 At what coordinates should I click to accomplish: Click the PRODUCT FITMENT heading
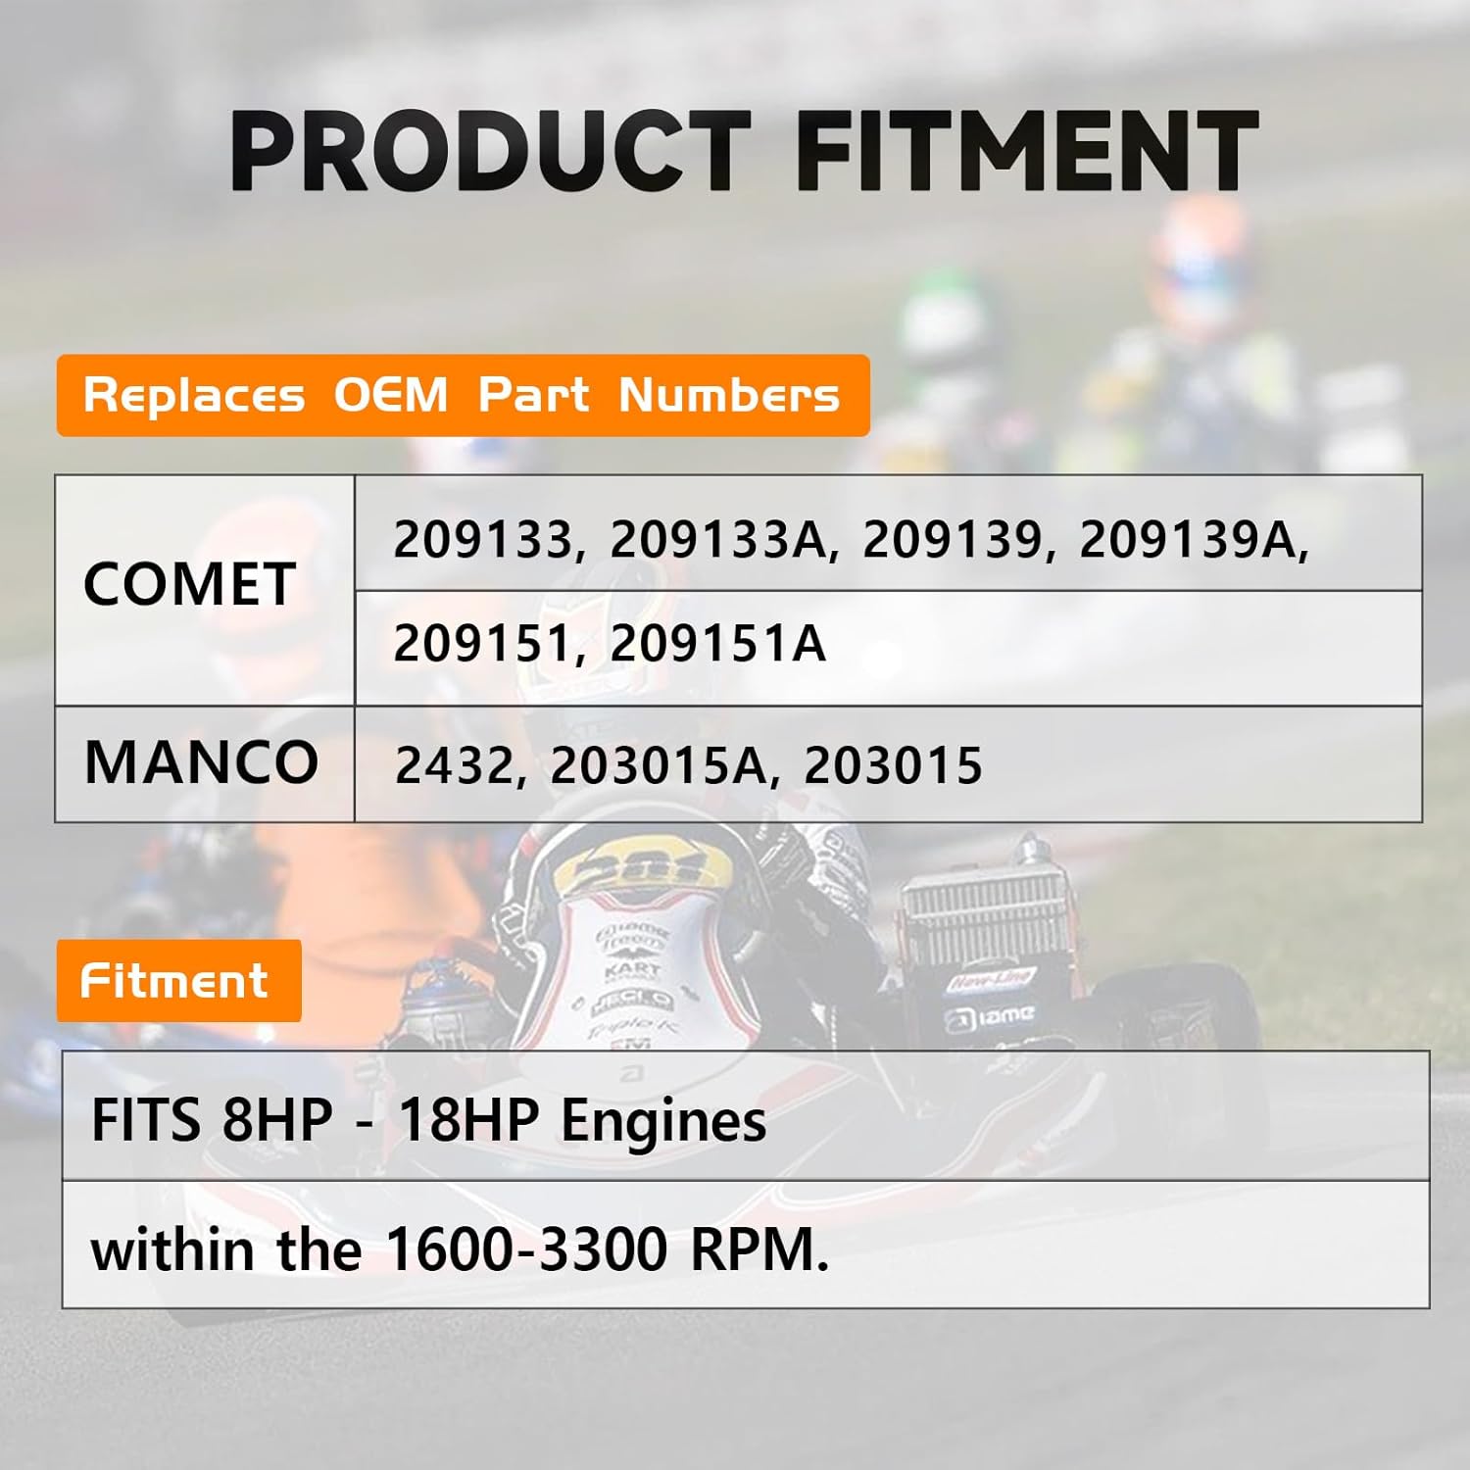743,152
